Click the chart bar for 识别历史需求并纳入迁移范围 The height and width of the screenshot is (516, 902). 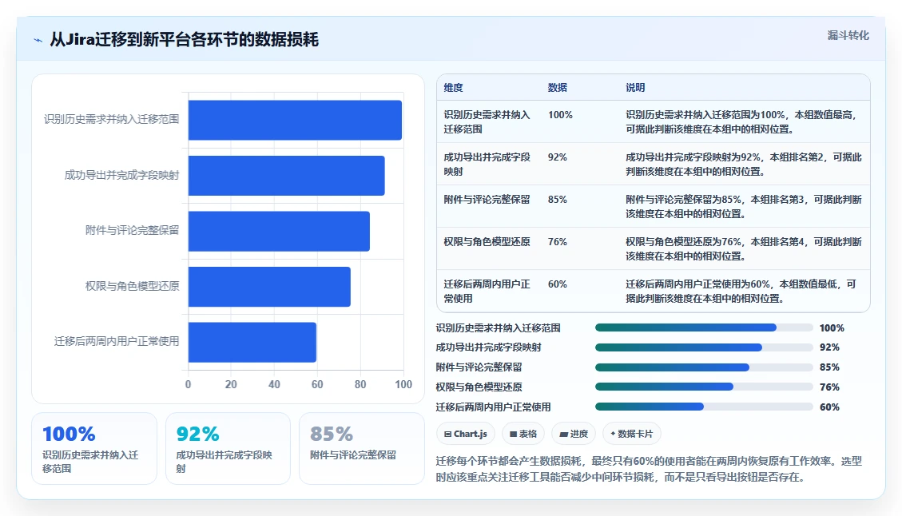coord(295,121)
